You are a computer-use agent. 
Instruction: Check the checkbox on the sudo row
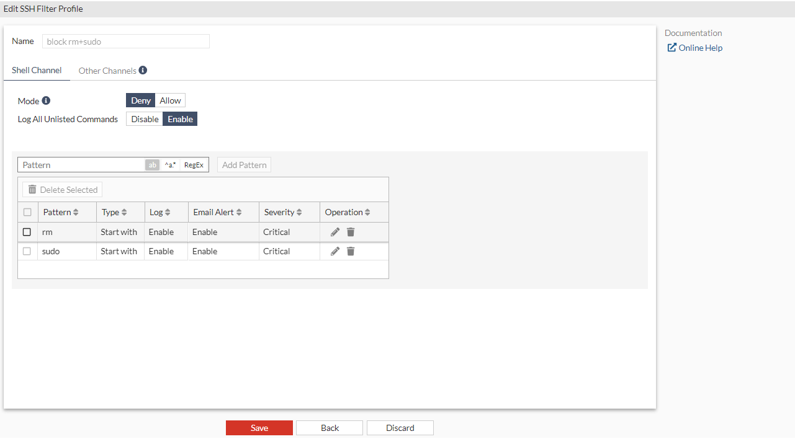point(27,251)
